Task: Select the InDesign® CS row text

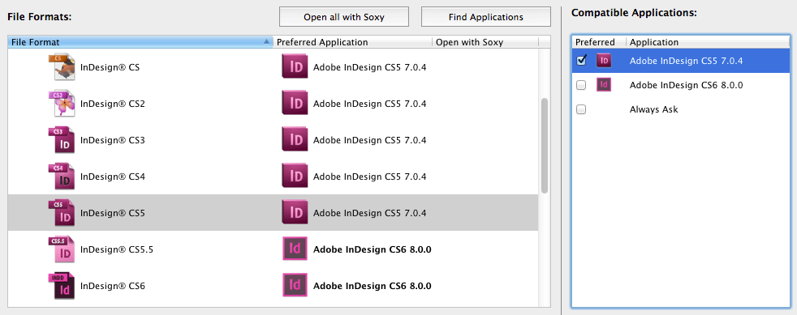Action: 110,67
